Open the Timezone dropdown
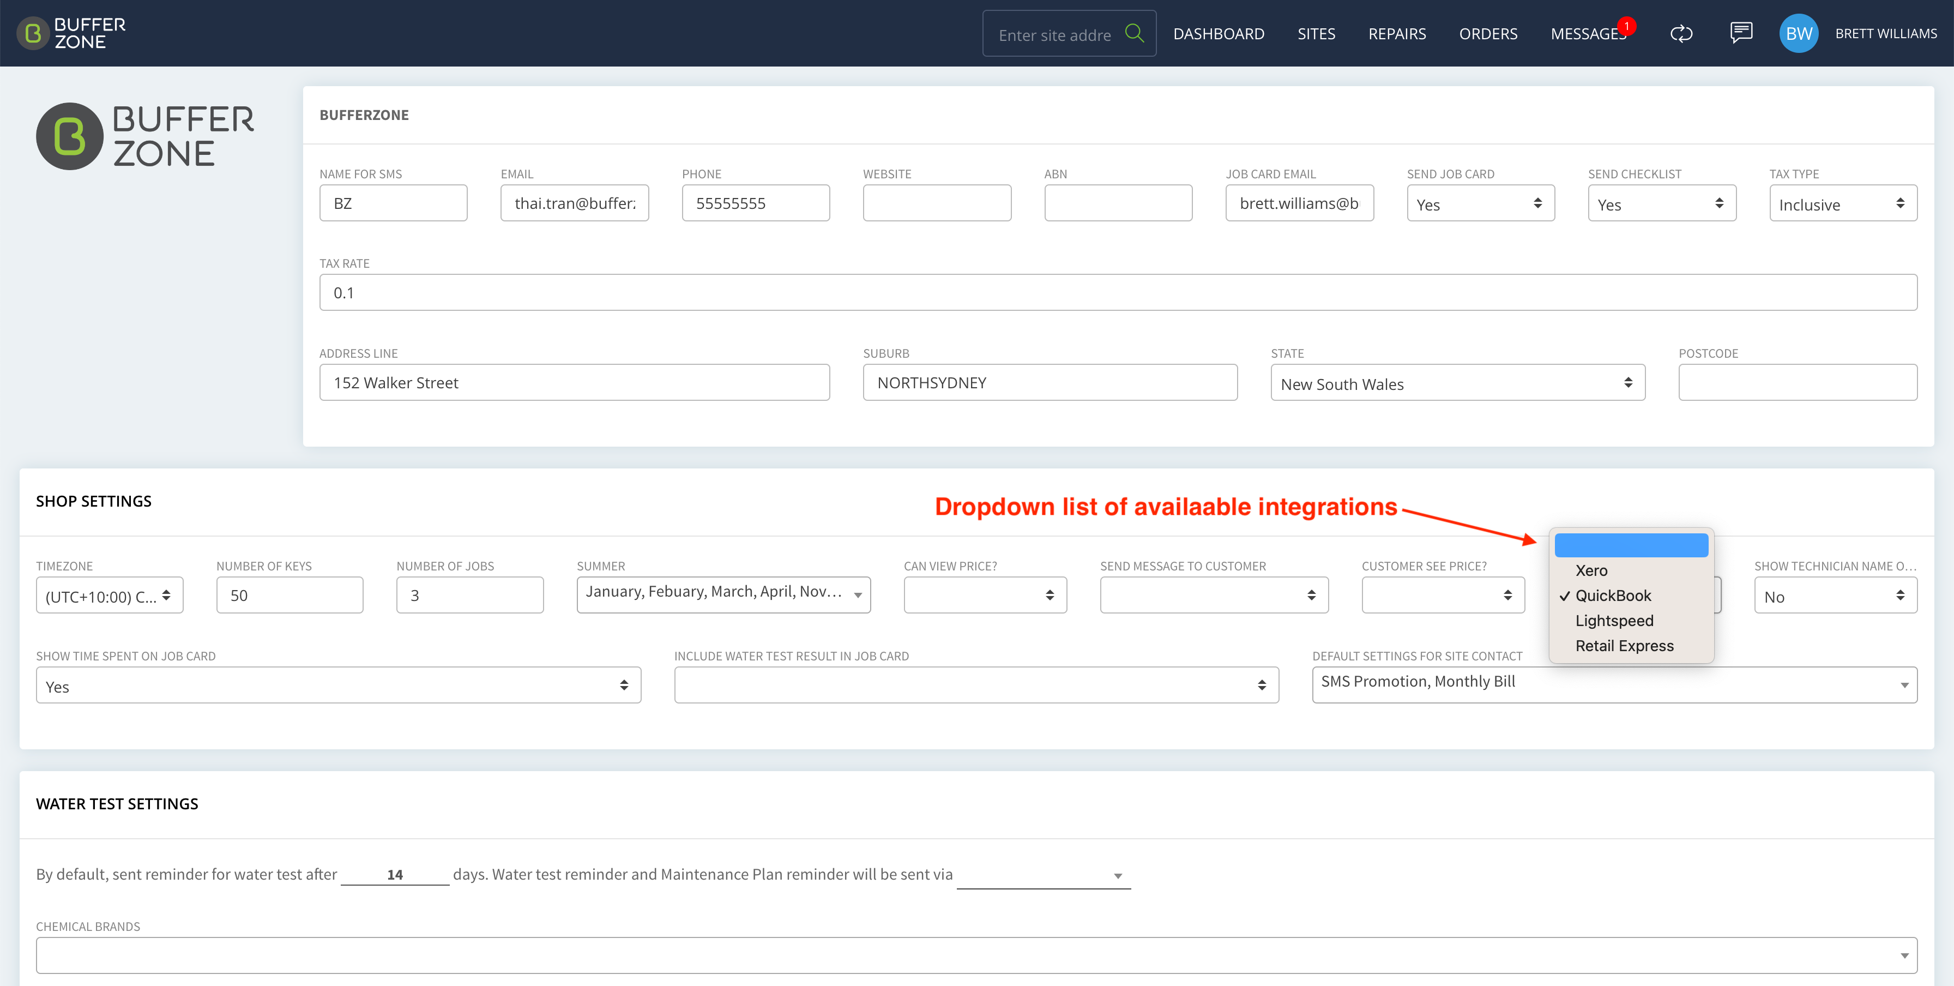 [109, 596]
